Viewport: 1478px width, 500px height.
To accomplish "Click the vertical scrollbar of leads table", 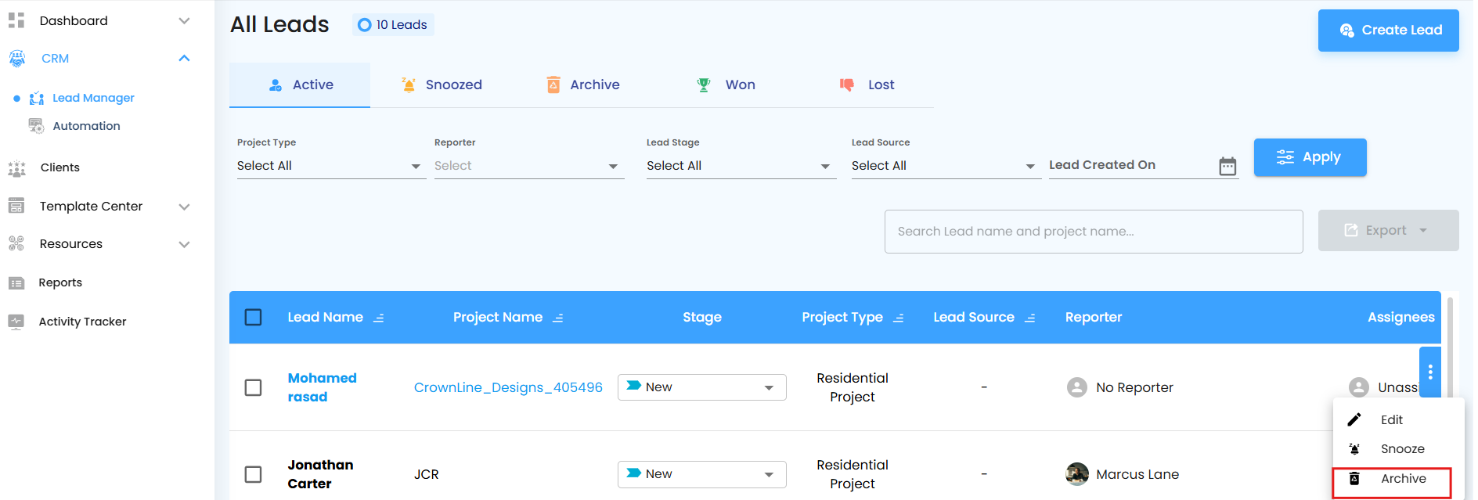I will click(x=1450, y=344).
